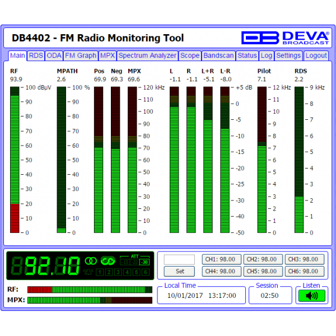Image resolution: width=336 pixels, height=336 pixels.
Task: Click the R audio level meter
Action: tap(191, 160)
